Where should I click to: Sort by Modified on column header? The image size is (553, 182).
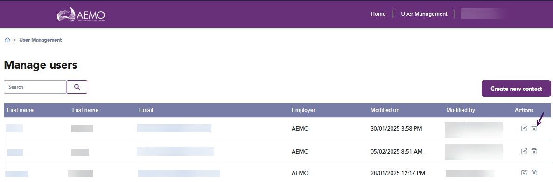pos(385,110)
